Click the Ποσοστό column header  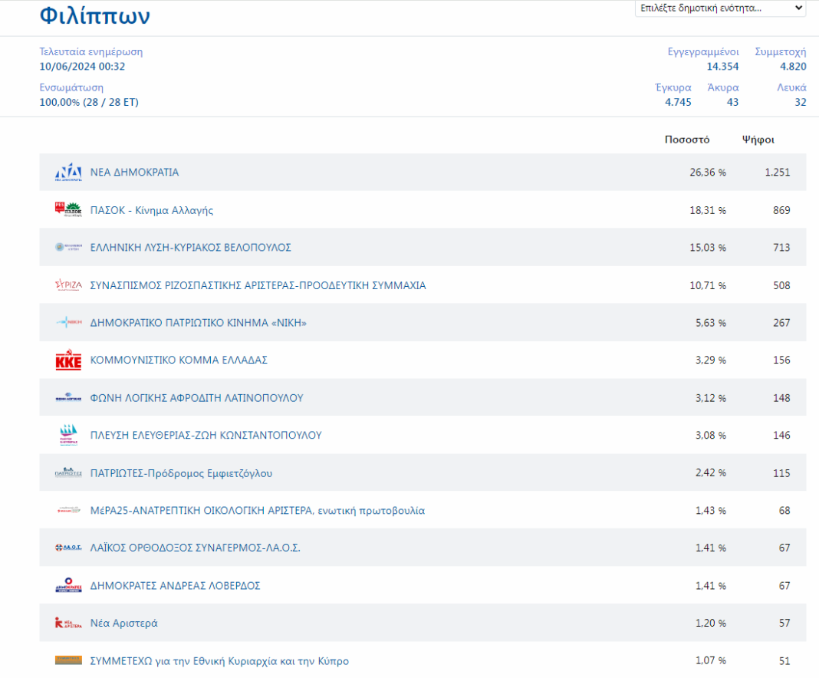[x=687, y=140]
